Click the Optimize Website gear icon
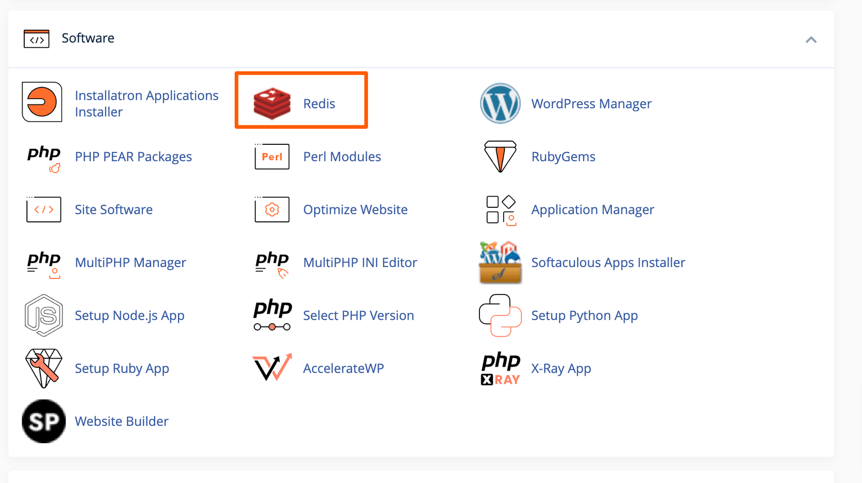The image size is (862, 483). pyautogui.click(x=272, y=209)
